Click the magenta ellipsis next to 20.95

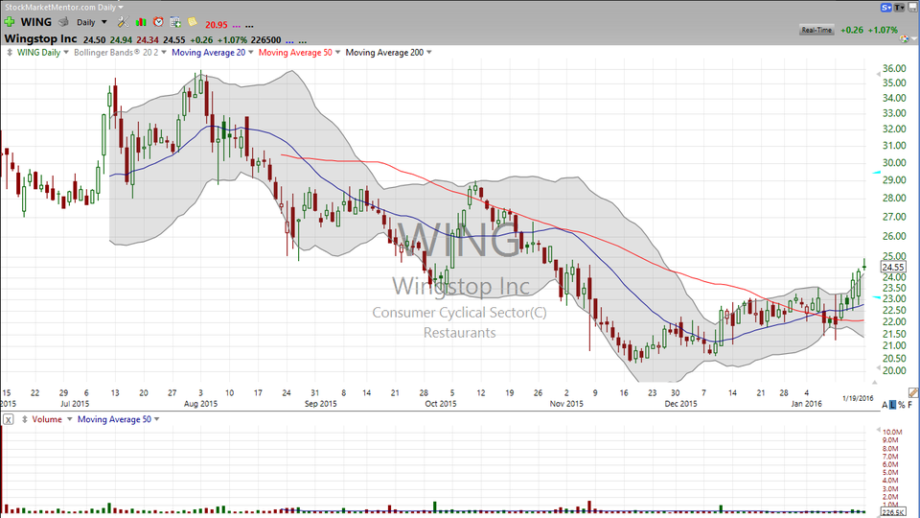[x=237, y=26]
